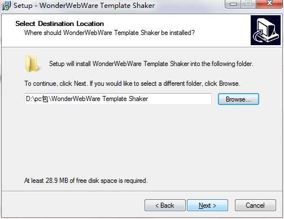This screenshot has height=219, width=284.
Task: Click the Setup icon in title bar
Action: coord(6,6)
